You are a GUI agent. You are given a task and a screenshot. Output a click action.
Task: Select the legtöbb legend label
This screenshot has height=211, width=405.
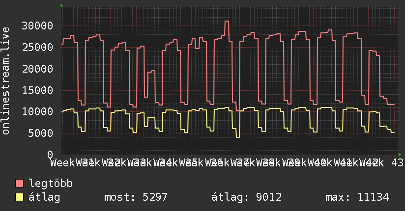(51, 184)
